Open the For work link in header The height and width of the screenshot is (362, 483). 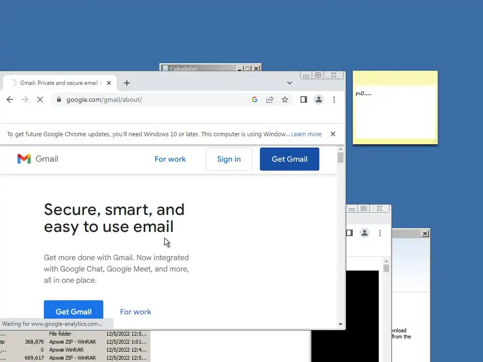coord(170,159)
